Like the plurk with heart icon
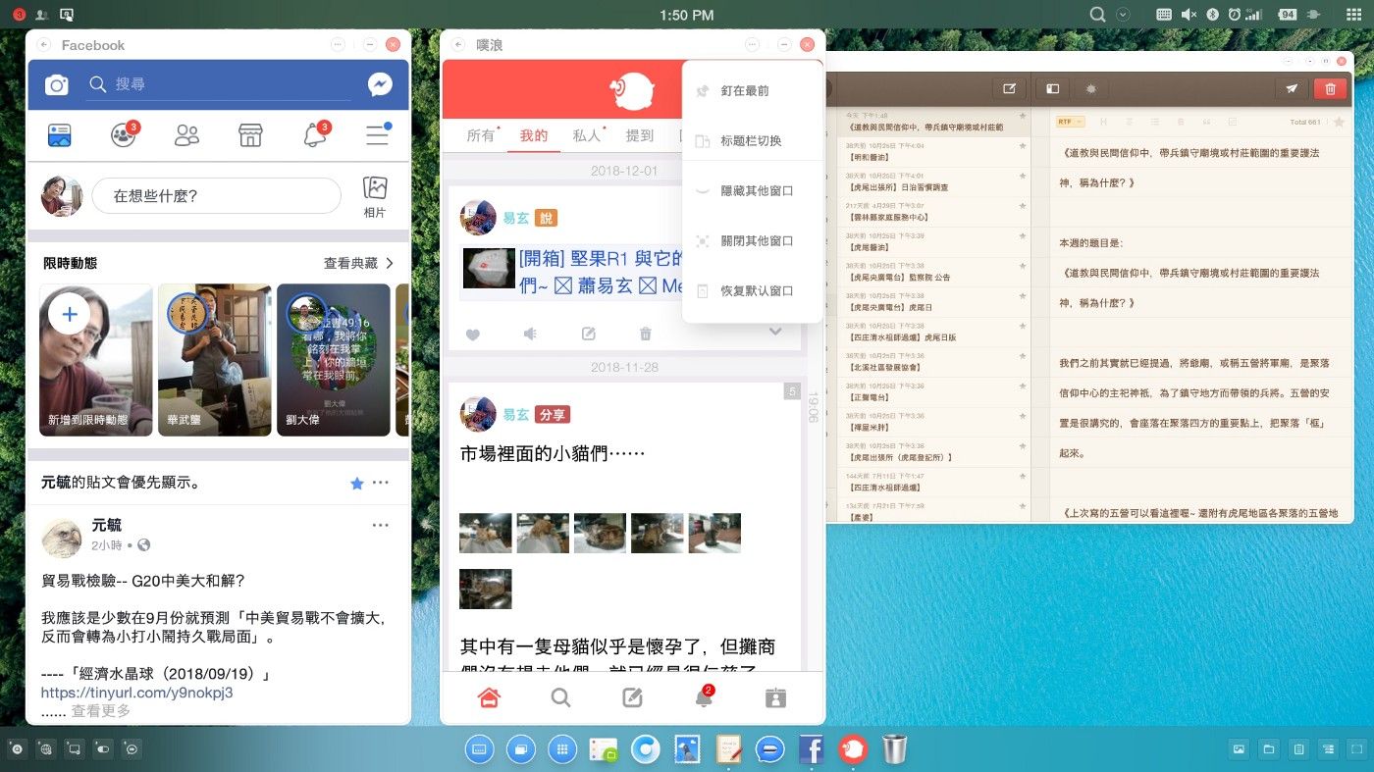This screenshot has width=1374, height=772. [x=472, y=334]
